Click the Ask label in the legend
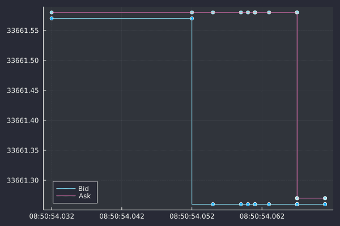This screenshot has height=226, width=340. [84, 196]
